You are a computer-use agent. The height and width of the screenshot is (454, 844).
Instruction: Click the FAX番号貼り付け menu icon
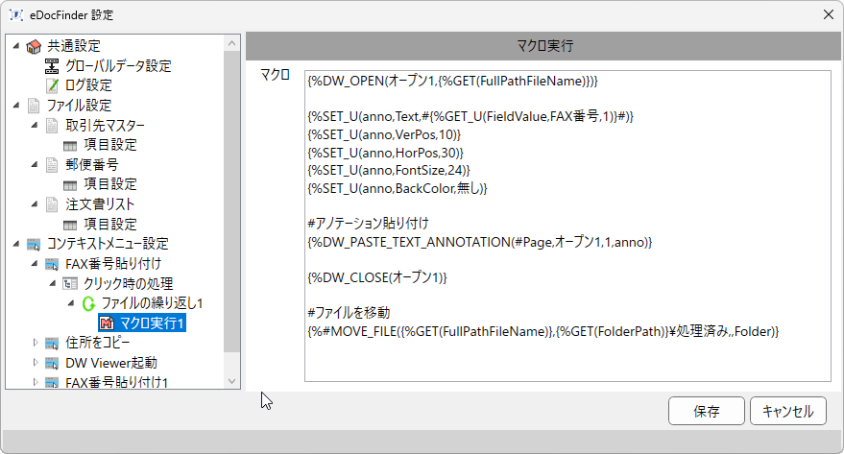click(x=52, y=264)
